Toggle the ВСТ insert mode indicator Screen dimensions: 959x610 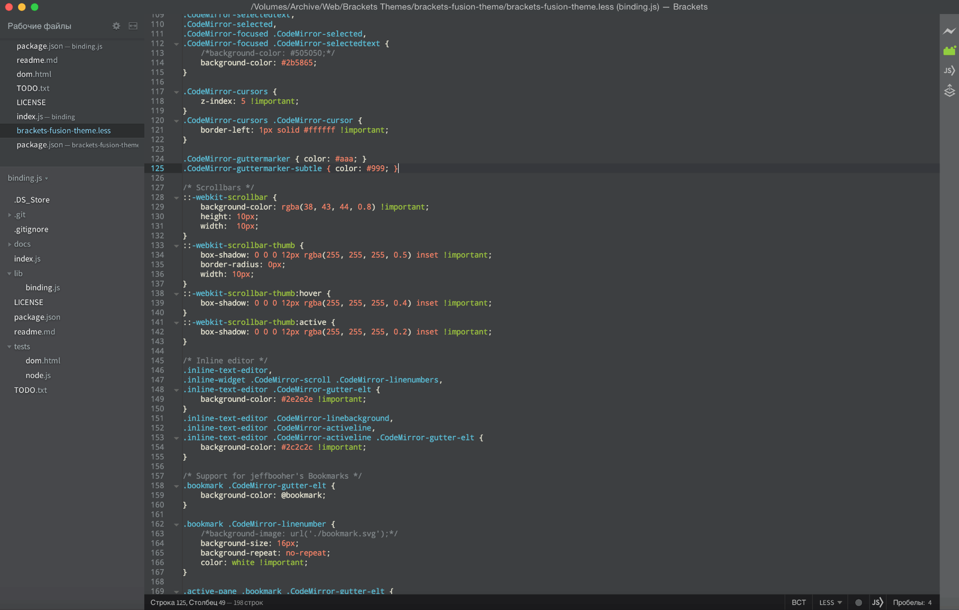pos(798,603)
